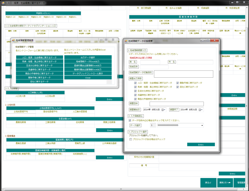The height and width of the screenshot is (191, 249).
Task: Click Entry button in 地域情報データ収集概要 dialog
Action: tap(201, 144)
